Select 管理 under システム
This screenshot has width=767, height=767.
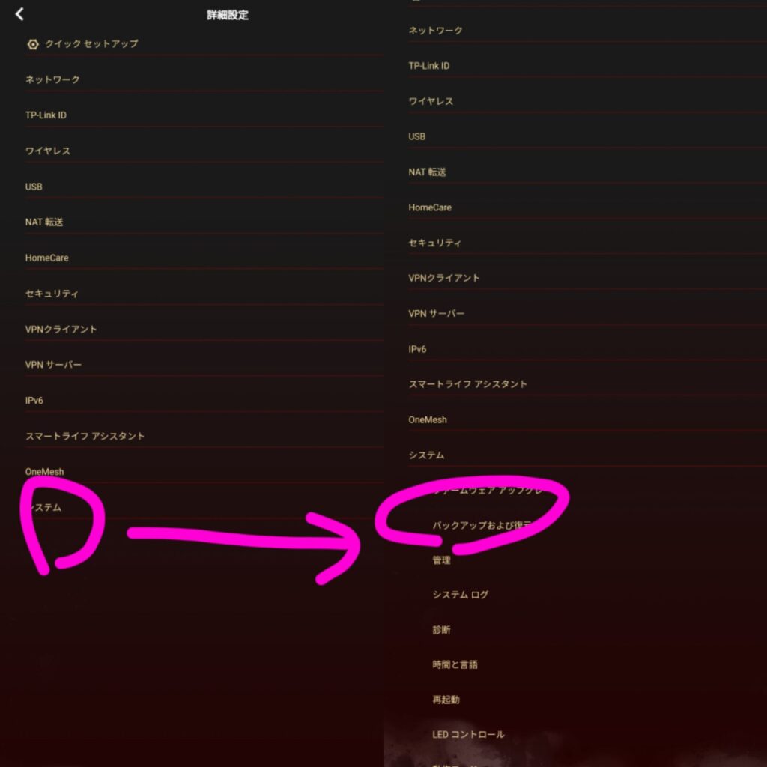(x=441, y=560)
